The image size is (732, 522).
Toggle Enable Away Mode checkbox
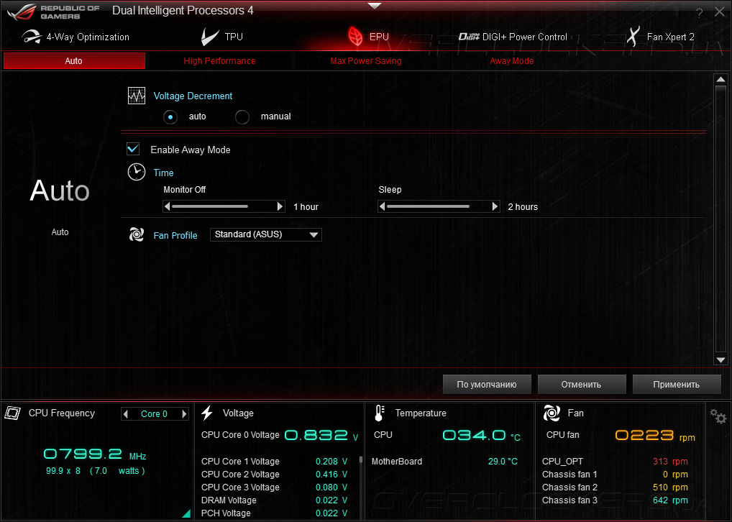pyautogui.click(x=133, y=149)
